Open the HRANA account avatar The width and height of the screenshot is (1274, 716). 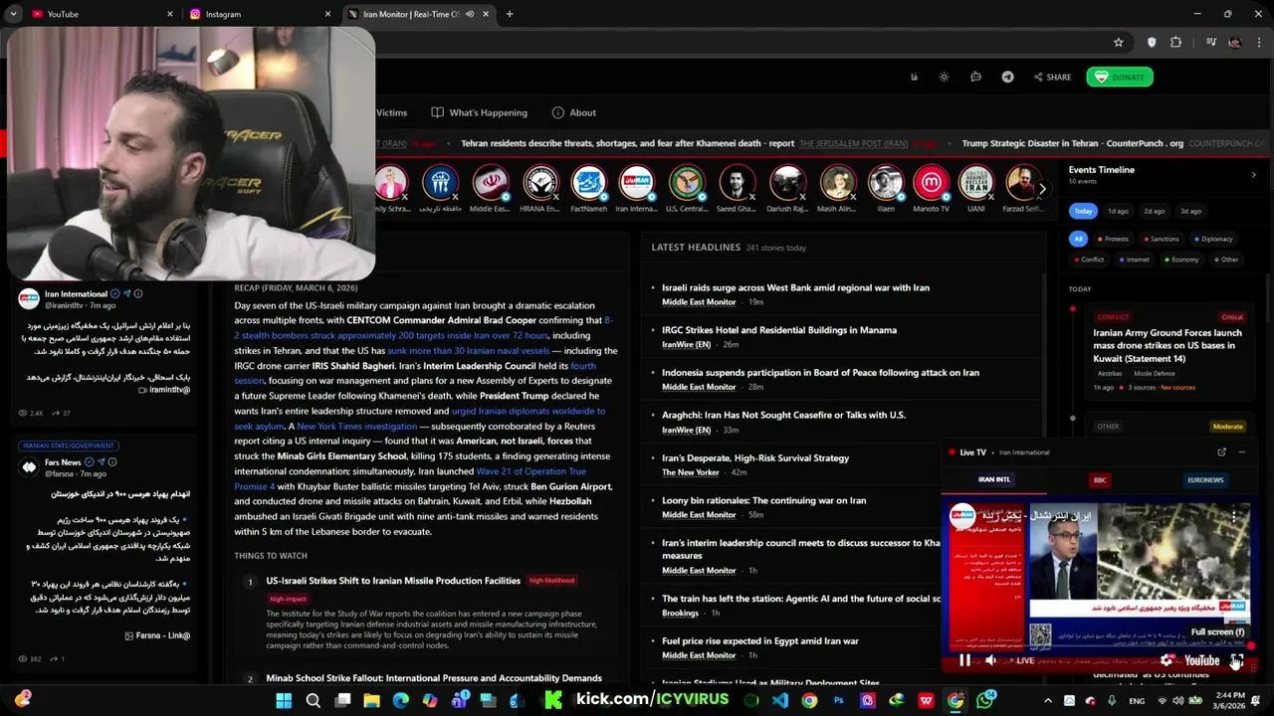pos(539,183)
